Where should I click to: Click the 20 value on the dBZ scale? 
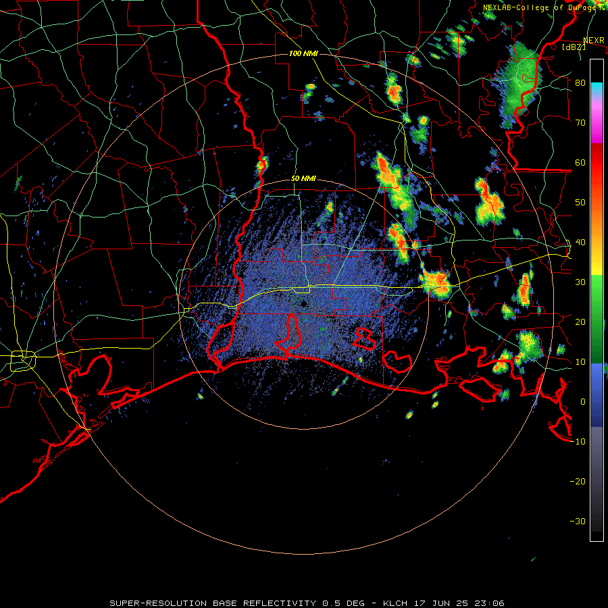tap(580, 322)
